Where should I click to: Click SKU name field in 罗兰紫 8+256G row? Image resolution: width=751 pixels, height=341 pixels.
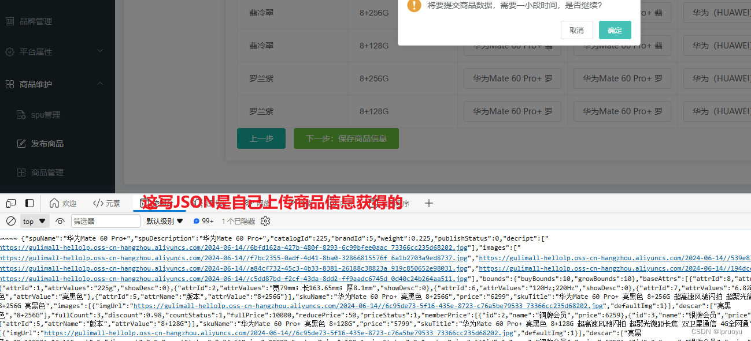coord(512,78)
